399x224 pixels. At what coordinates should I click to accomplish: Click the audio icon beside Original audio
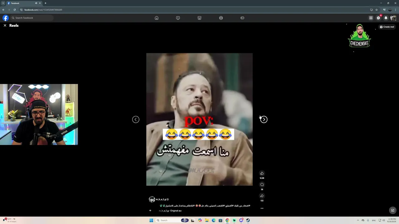pyautogui.click(x=150, y=211)
